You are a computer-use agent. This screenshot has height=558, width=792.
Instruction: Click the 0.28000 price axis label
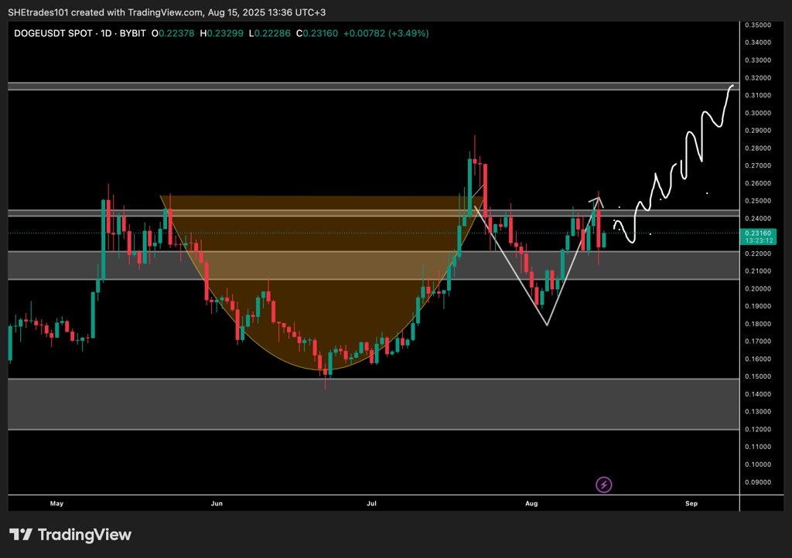click(758, 148)
